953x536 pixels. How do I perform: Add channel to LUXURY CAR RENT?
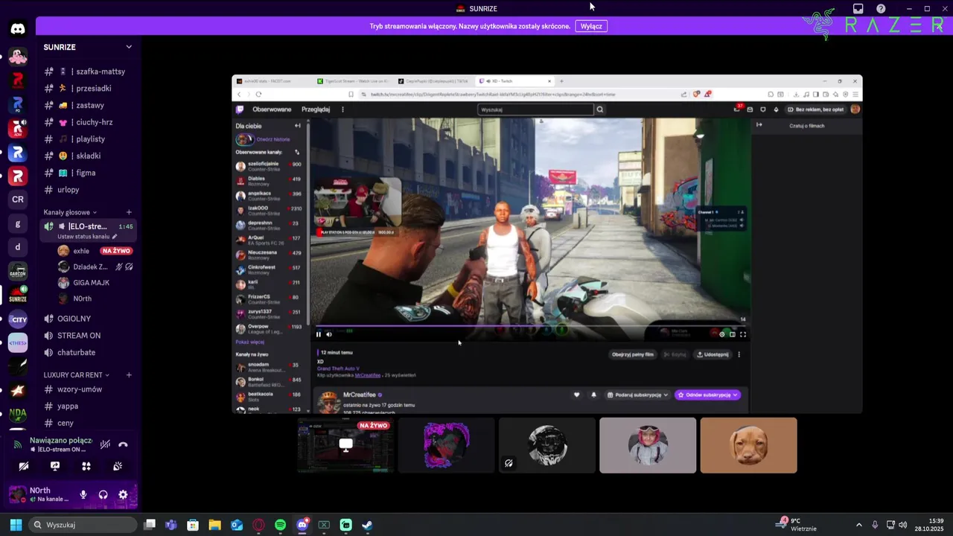click(x=129, y=374)
